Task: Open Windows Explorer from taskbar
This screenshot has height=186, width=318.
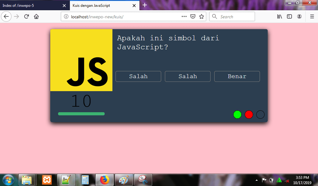Action: [27, 180]
